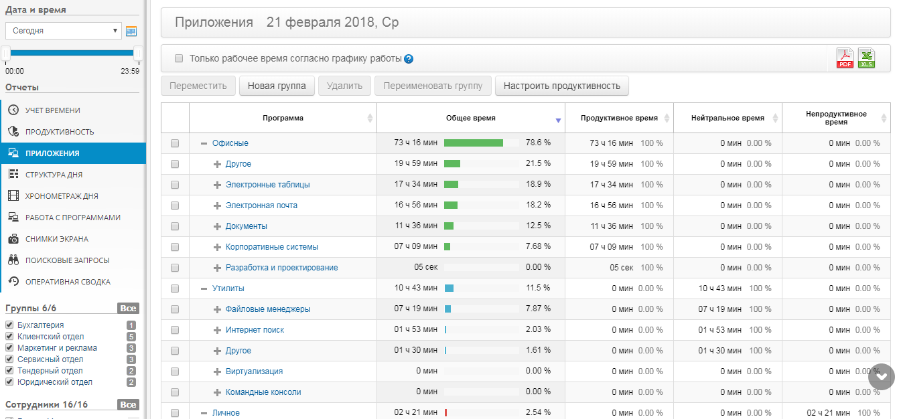This screenshot has width=897, height=419.
Task: Click the Новая группа button
Action: pos(277,86)
